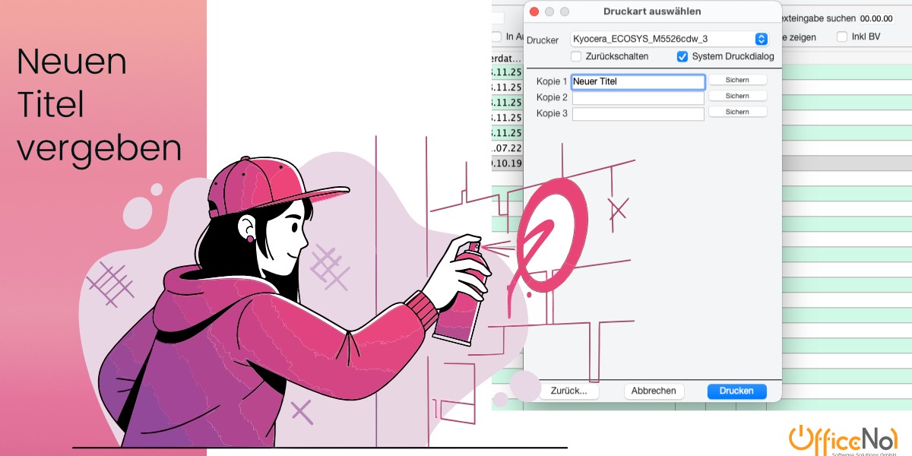
Task: Focus the empty Kopie 2 field
Action: 638,98
